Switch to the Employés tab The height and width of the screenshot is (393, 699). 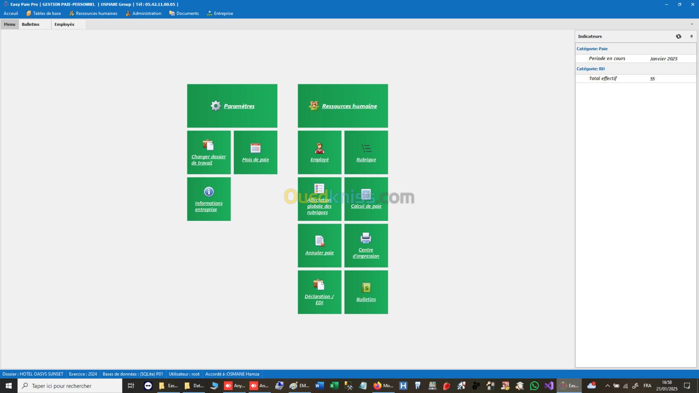coord(64,24)
